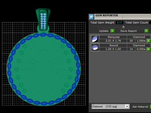The width and height of the screenshot is (151, 113).
Task: Click green arrow in Marquise 1.06tw row
Action: pos(148,41)
